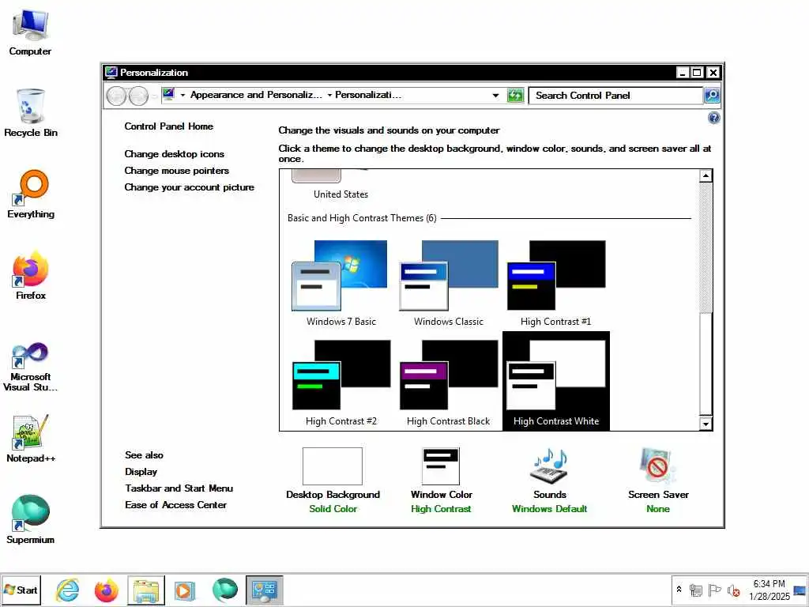Screen dimensions: 809x607
Task: Click the Personalization breadcrumb
Action: click(368, 95)
